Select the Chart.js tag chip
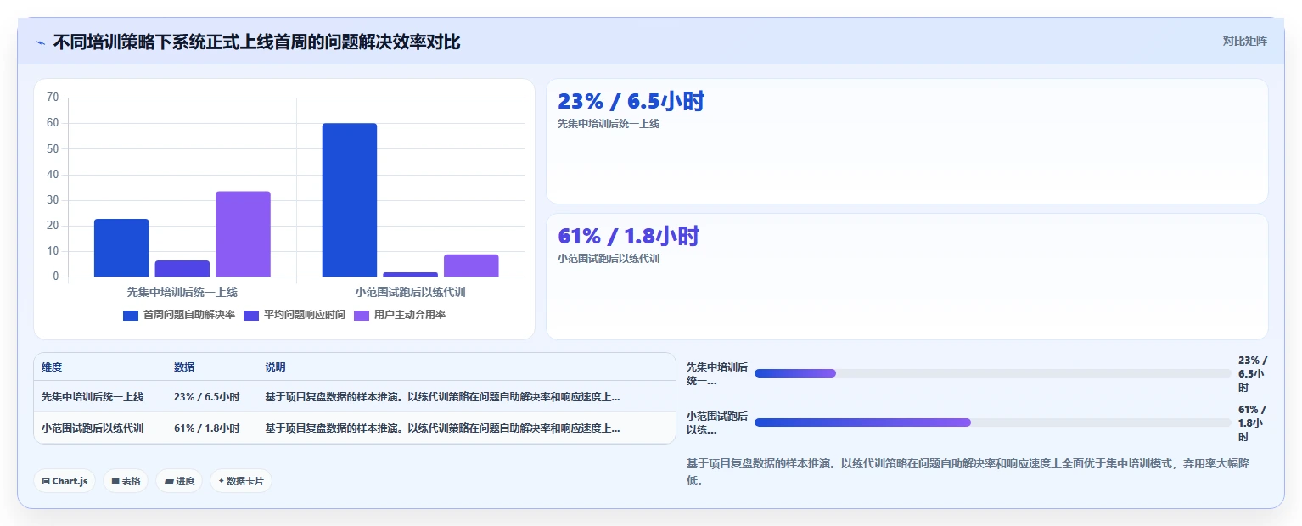Viewport: 1302px width, 526px height. [65, 481]
